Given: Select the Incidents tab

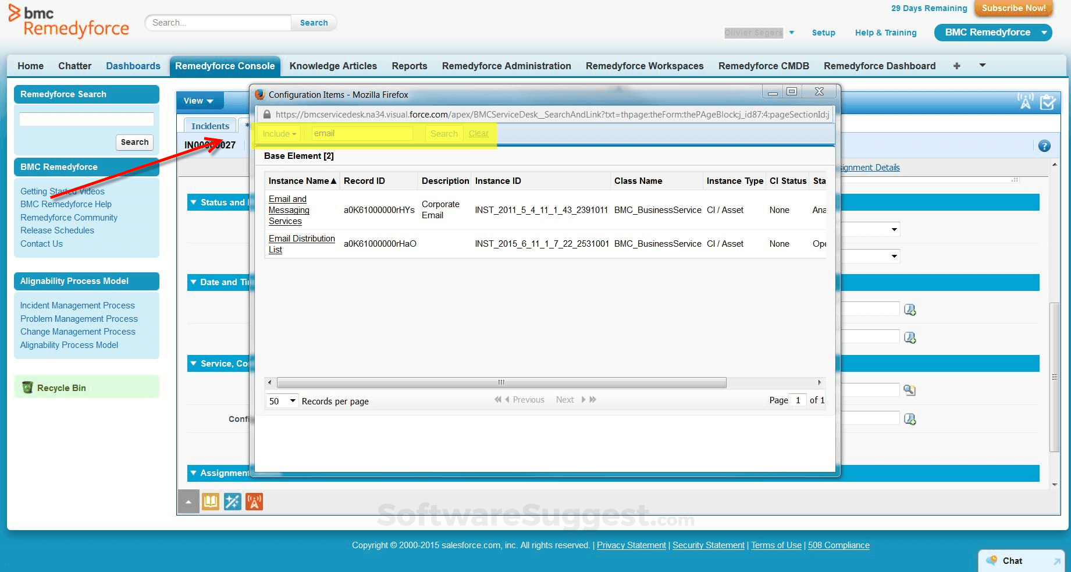Looking at the screenshot, I should click(210, 126).
